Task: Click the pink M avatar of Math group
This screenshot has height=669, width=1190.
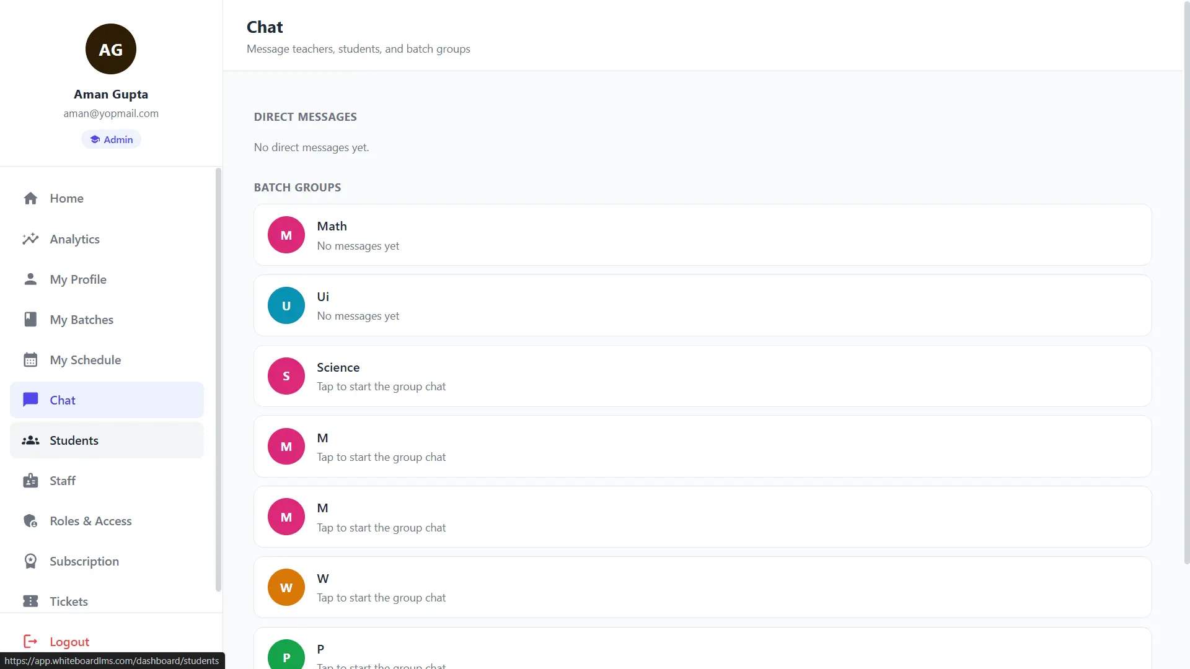Action: [x=286, y=235]
